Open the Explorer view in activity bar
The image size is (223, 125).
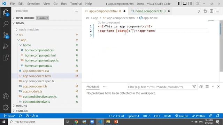(6, 13)
